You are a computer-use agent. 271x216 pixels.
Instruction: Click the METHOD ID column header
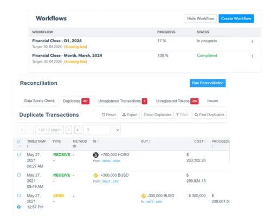tap(80, 144)
